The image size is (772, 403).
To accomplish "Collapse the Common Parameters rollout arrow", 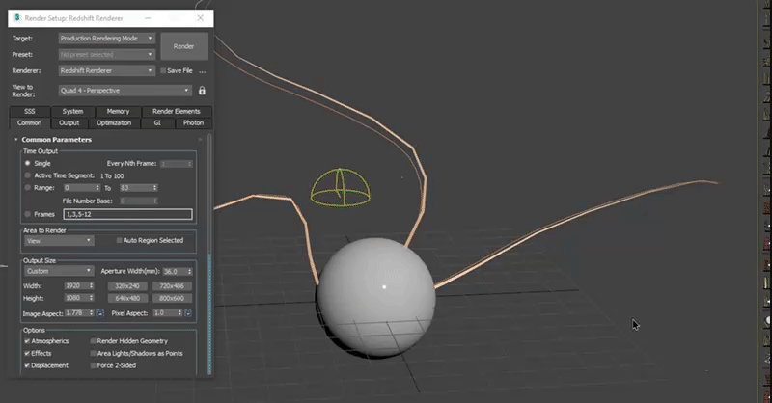I will (x=16, y=140).
